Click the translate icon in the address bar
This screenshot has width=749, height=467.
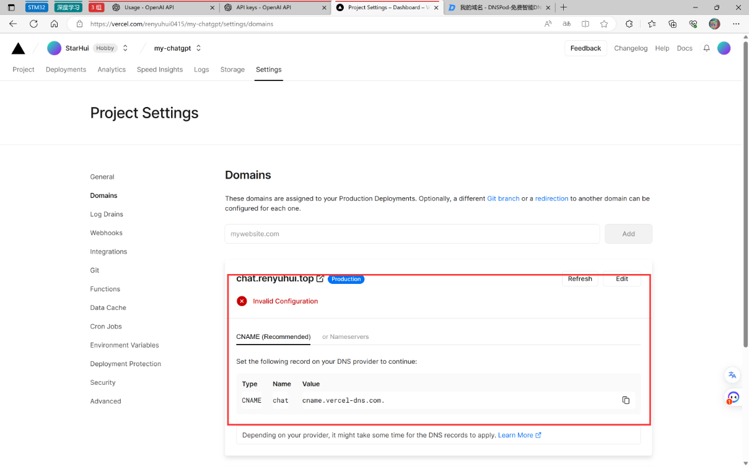point(566,24)
